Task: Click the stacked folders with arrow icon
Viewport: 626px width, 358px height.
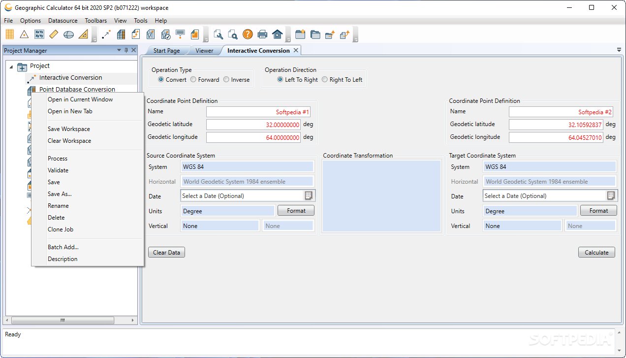Action: [x=344, y=34]
